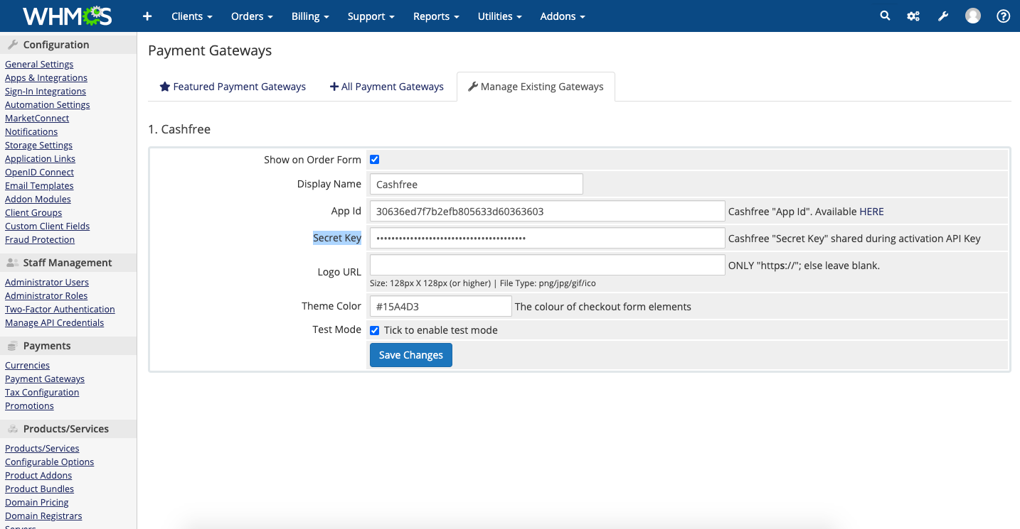Open Payment Gateways sidebar link
Screen dimensions: 1020x529
[45, 379]
